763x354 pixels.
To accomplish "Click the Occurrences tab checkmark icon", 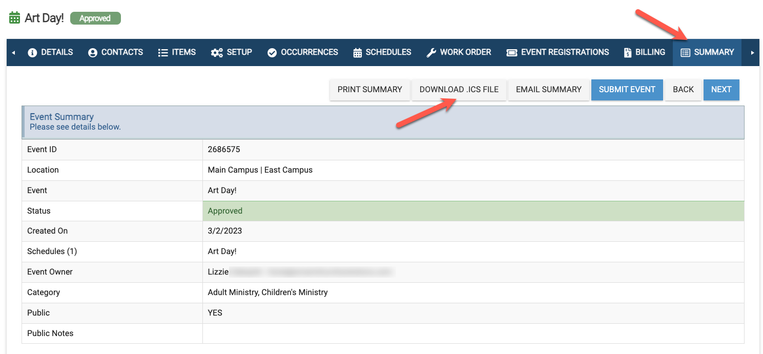I will tap(272, 53).
